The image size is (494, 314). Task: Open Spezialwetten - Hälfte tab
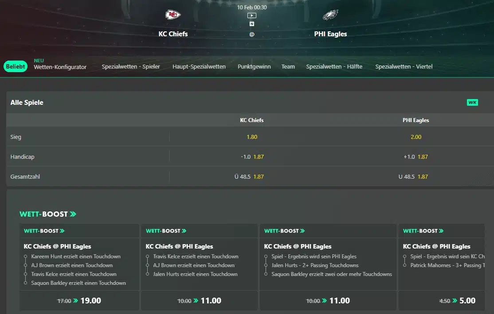pos(334,67)
